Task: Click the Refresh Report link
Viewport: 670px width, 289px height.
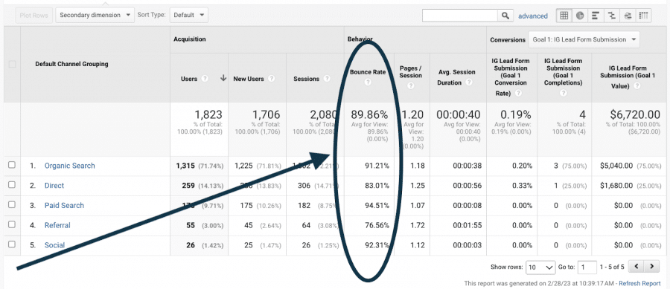Action: click(639, 283)
